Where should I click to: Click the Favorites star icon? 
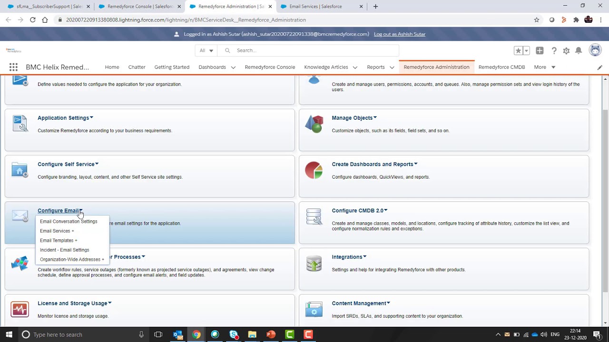[519, 50]
